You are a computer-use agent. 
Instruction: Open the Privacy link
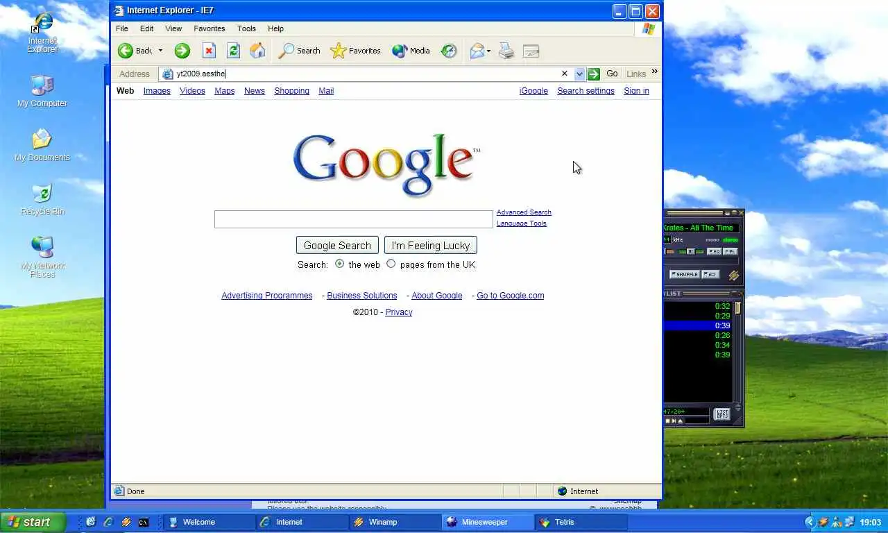tap(399, 312)
